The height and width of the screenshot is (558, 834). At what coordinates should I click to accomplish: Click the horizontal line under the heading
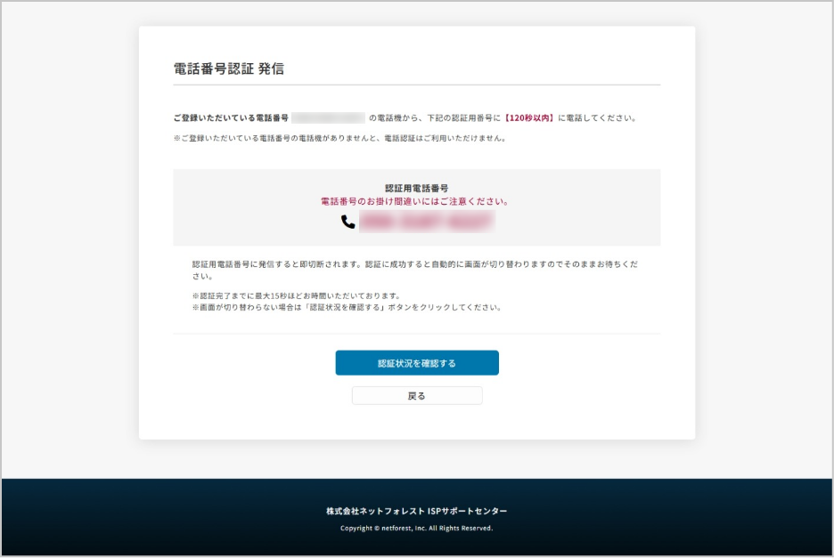(416, 85)
